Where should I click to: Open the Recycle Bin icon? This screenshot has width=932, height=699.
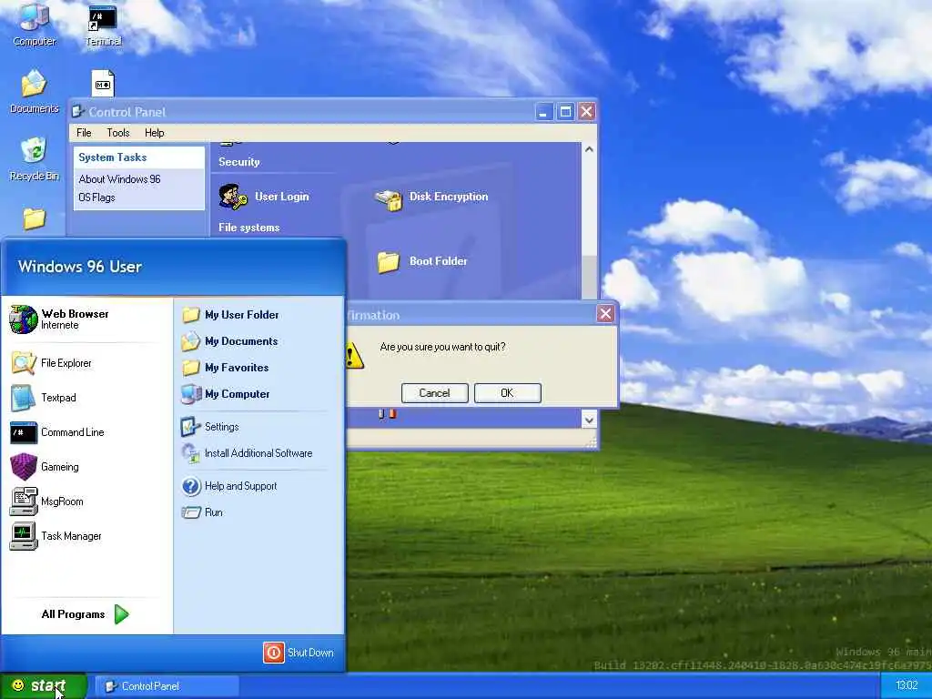34,158
